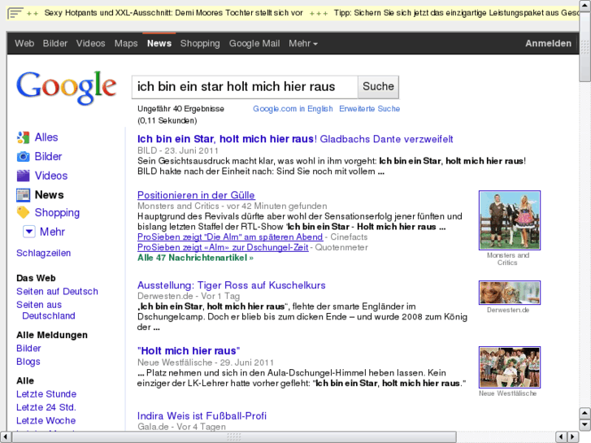This screenshot has height=443, width=591.
Task: Click the Suche search button
Action: click(x=378, y=86)
